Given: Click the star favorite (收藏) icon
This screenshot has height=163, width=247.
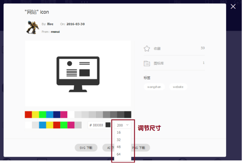Looking at the screenshot, I should coord(147,48).
